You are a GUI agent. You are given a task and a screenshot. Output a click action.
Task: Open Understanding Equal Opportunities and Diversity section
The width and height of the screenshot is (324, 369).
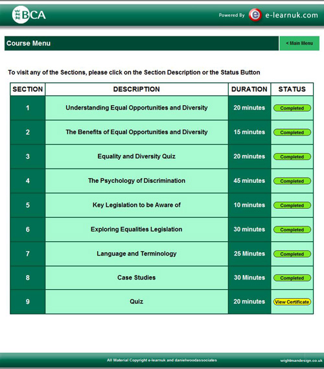(136, 108)
